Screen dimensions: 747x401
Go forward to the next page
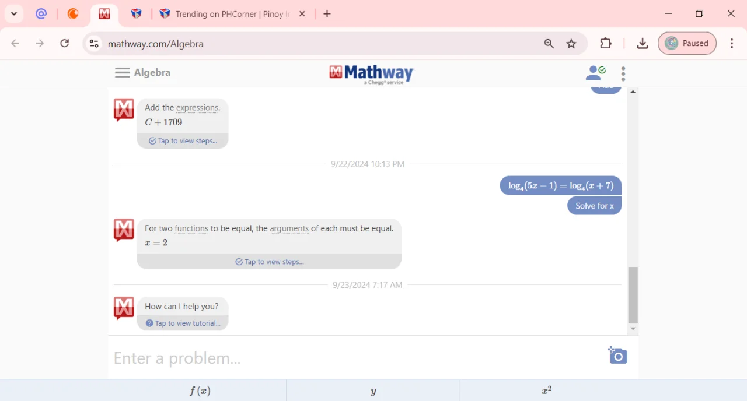40,43
